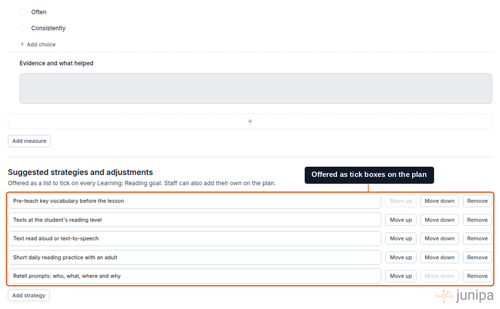Move up Text read aloud or text-to-speech

[x=400, y=239]
